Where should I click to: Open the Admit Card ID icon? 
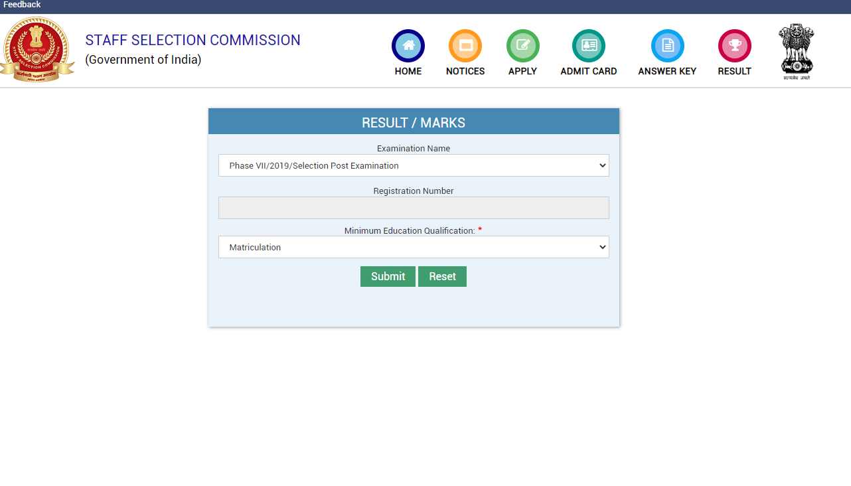coord(588,46)
